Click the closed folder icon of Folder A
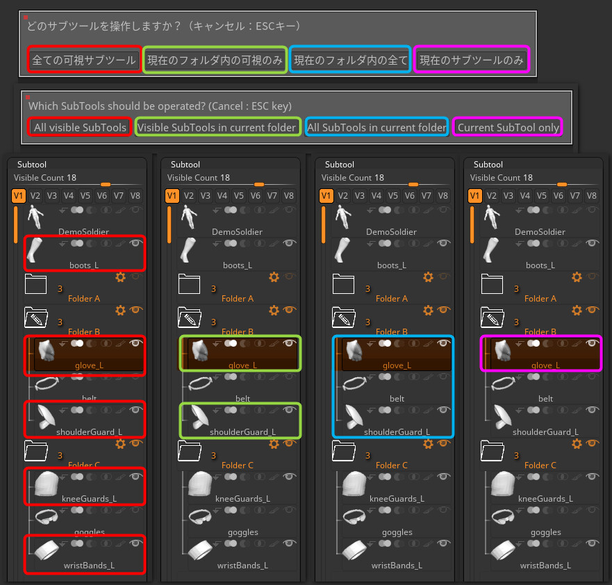 (x=35, y=283)
